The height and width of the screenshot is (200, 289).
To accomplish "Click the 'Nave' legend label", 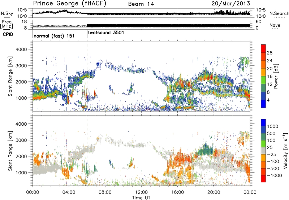I will coord(275,25).
